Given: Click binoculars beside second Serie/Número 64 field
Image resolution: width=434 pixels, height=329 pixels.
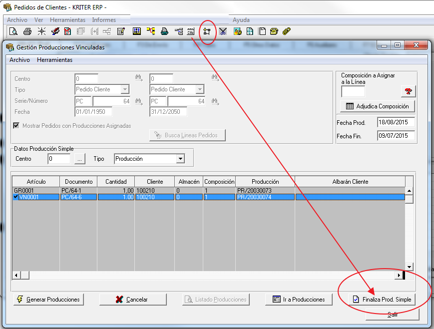Looking at the screenshot, I should point(215,101).
